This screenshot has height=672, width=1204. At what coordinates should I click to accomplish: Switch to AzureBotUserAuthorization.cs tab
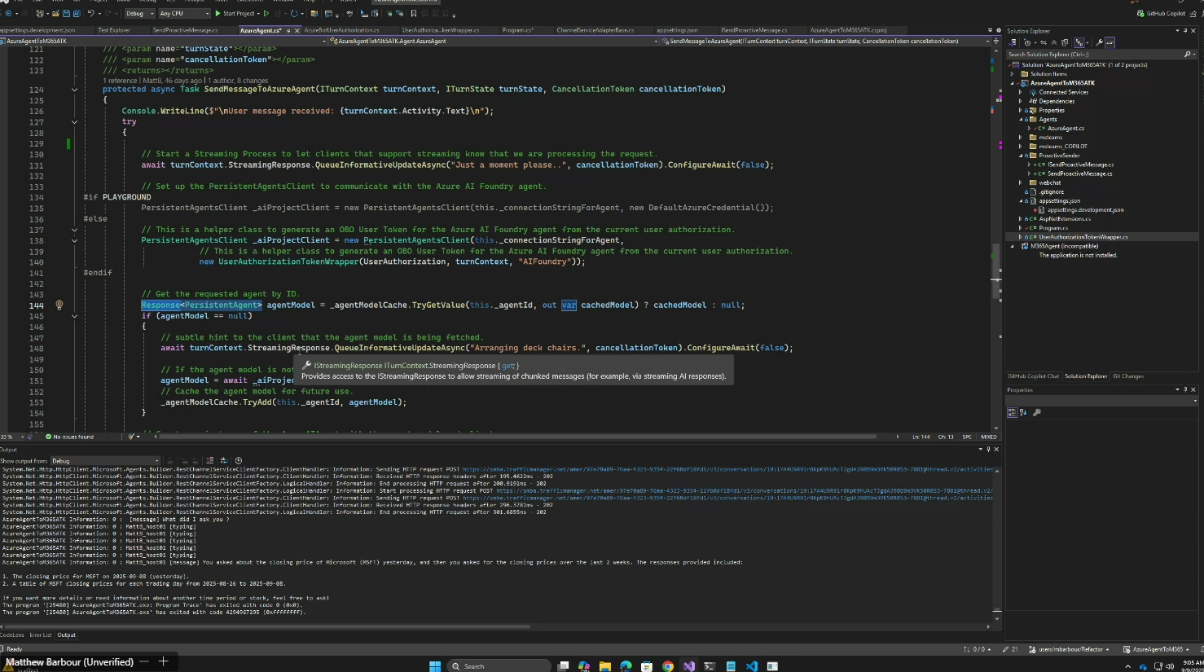coord(341,30)
